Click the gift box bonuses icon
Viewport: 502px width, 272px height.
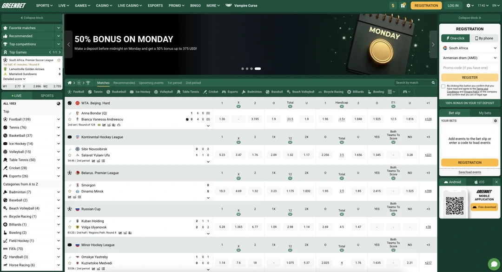tap(403, 6)
